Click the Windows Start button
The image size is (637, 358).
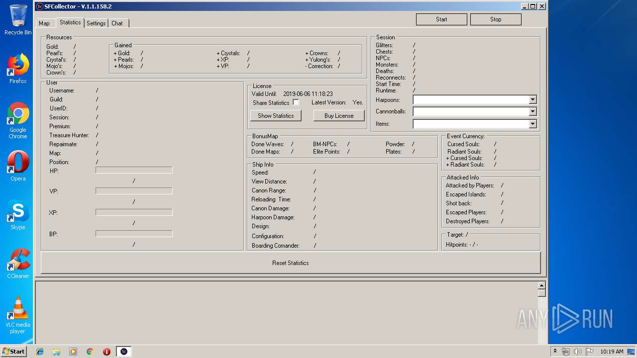[14, 352]
